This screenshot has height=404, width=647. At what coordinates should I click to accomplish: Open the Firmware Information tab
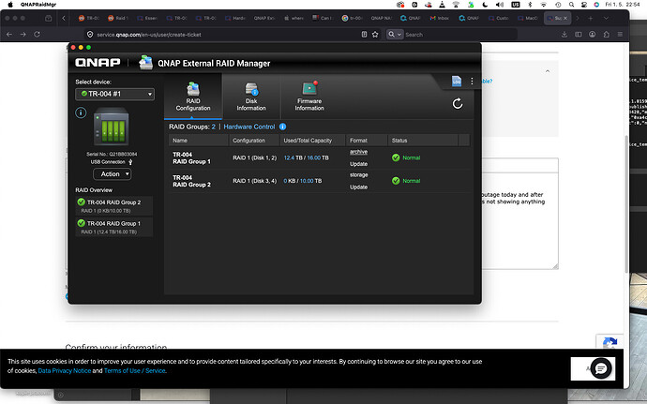pyautogui.click(x=309, y=97)
